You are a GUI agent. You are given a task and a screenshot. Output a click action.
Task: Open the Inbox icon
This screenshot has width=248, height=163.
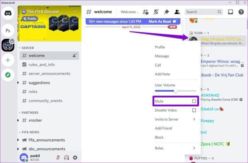[231, 12]
